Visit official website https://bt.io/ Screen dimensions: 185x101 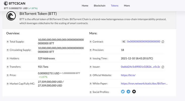[x=128, y=75]
